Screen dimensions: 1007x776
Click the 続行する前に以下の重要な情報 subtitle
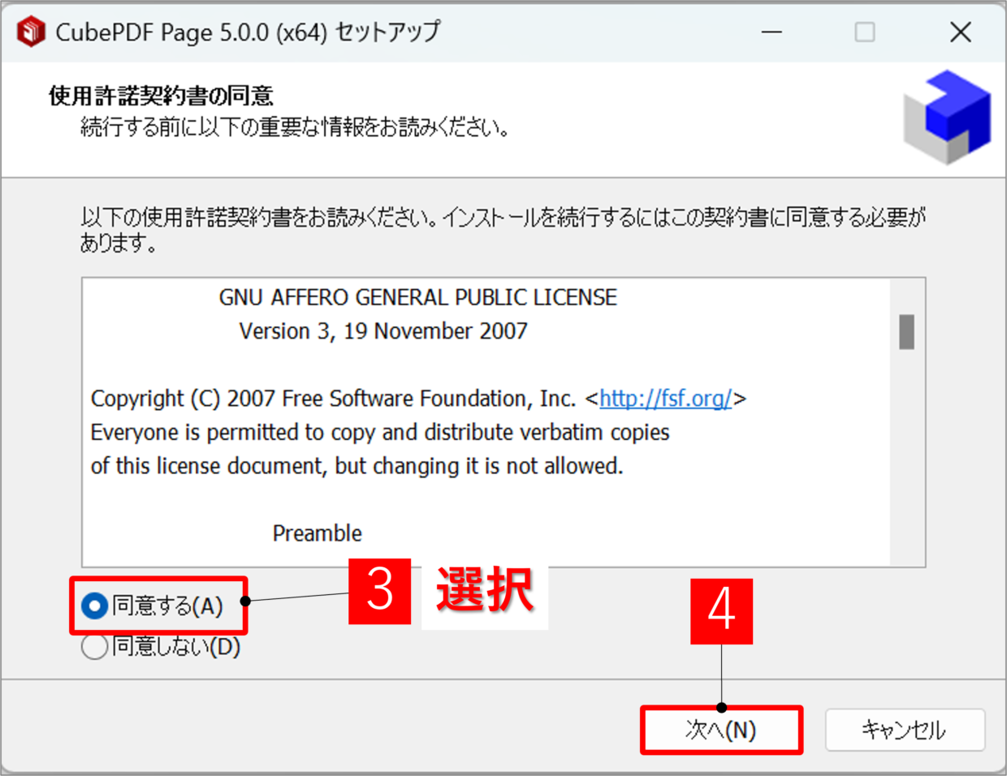tap(295, 127)
